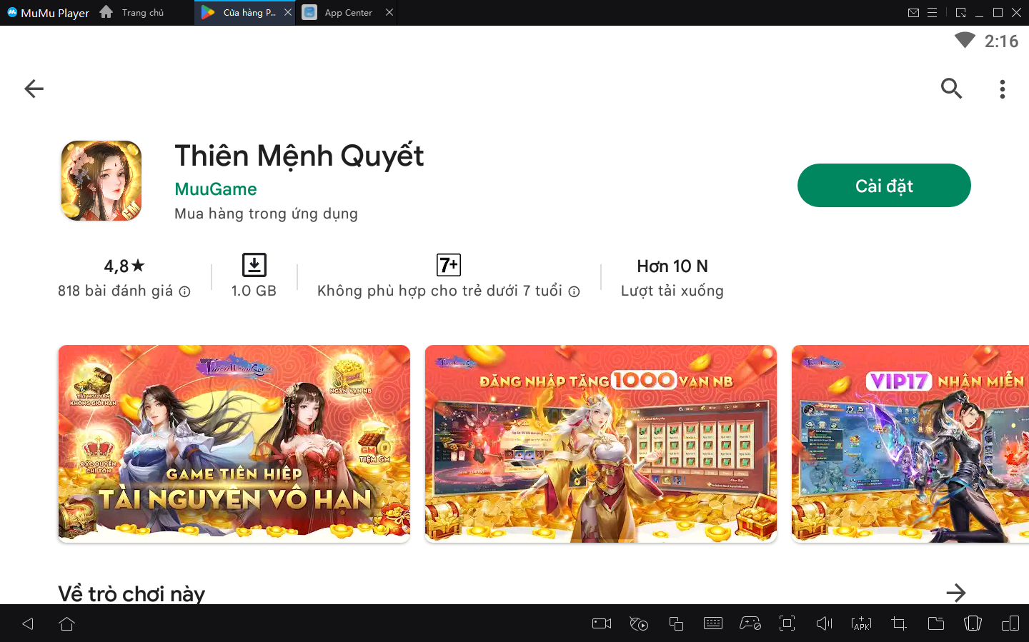Click the search magnifier icon
1029x642 pixels.
[951, 89]
